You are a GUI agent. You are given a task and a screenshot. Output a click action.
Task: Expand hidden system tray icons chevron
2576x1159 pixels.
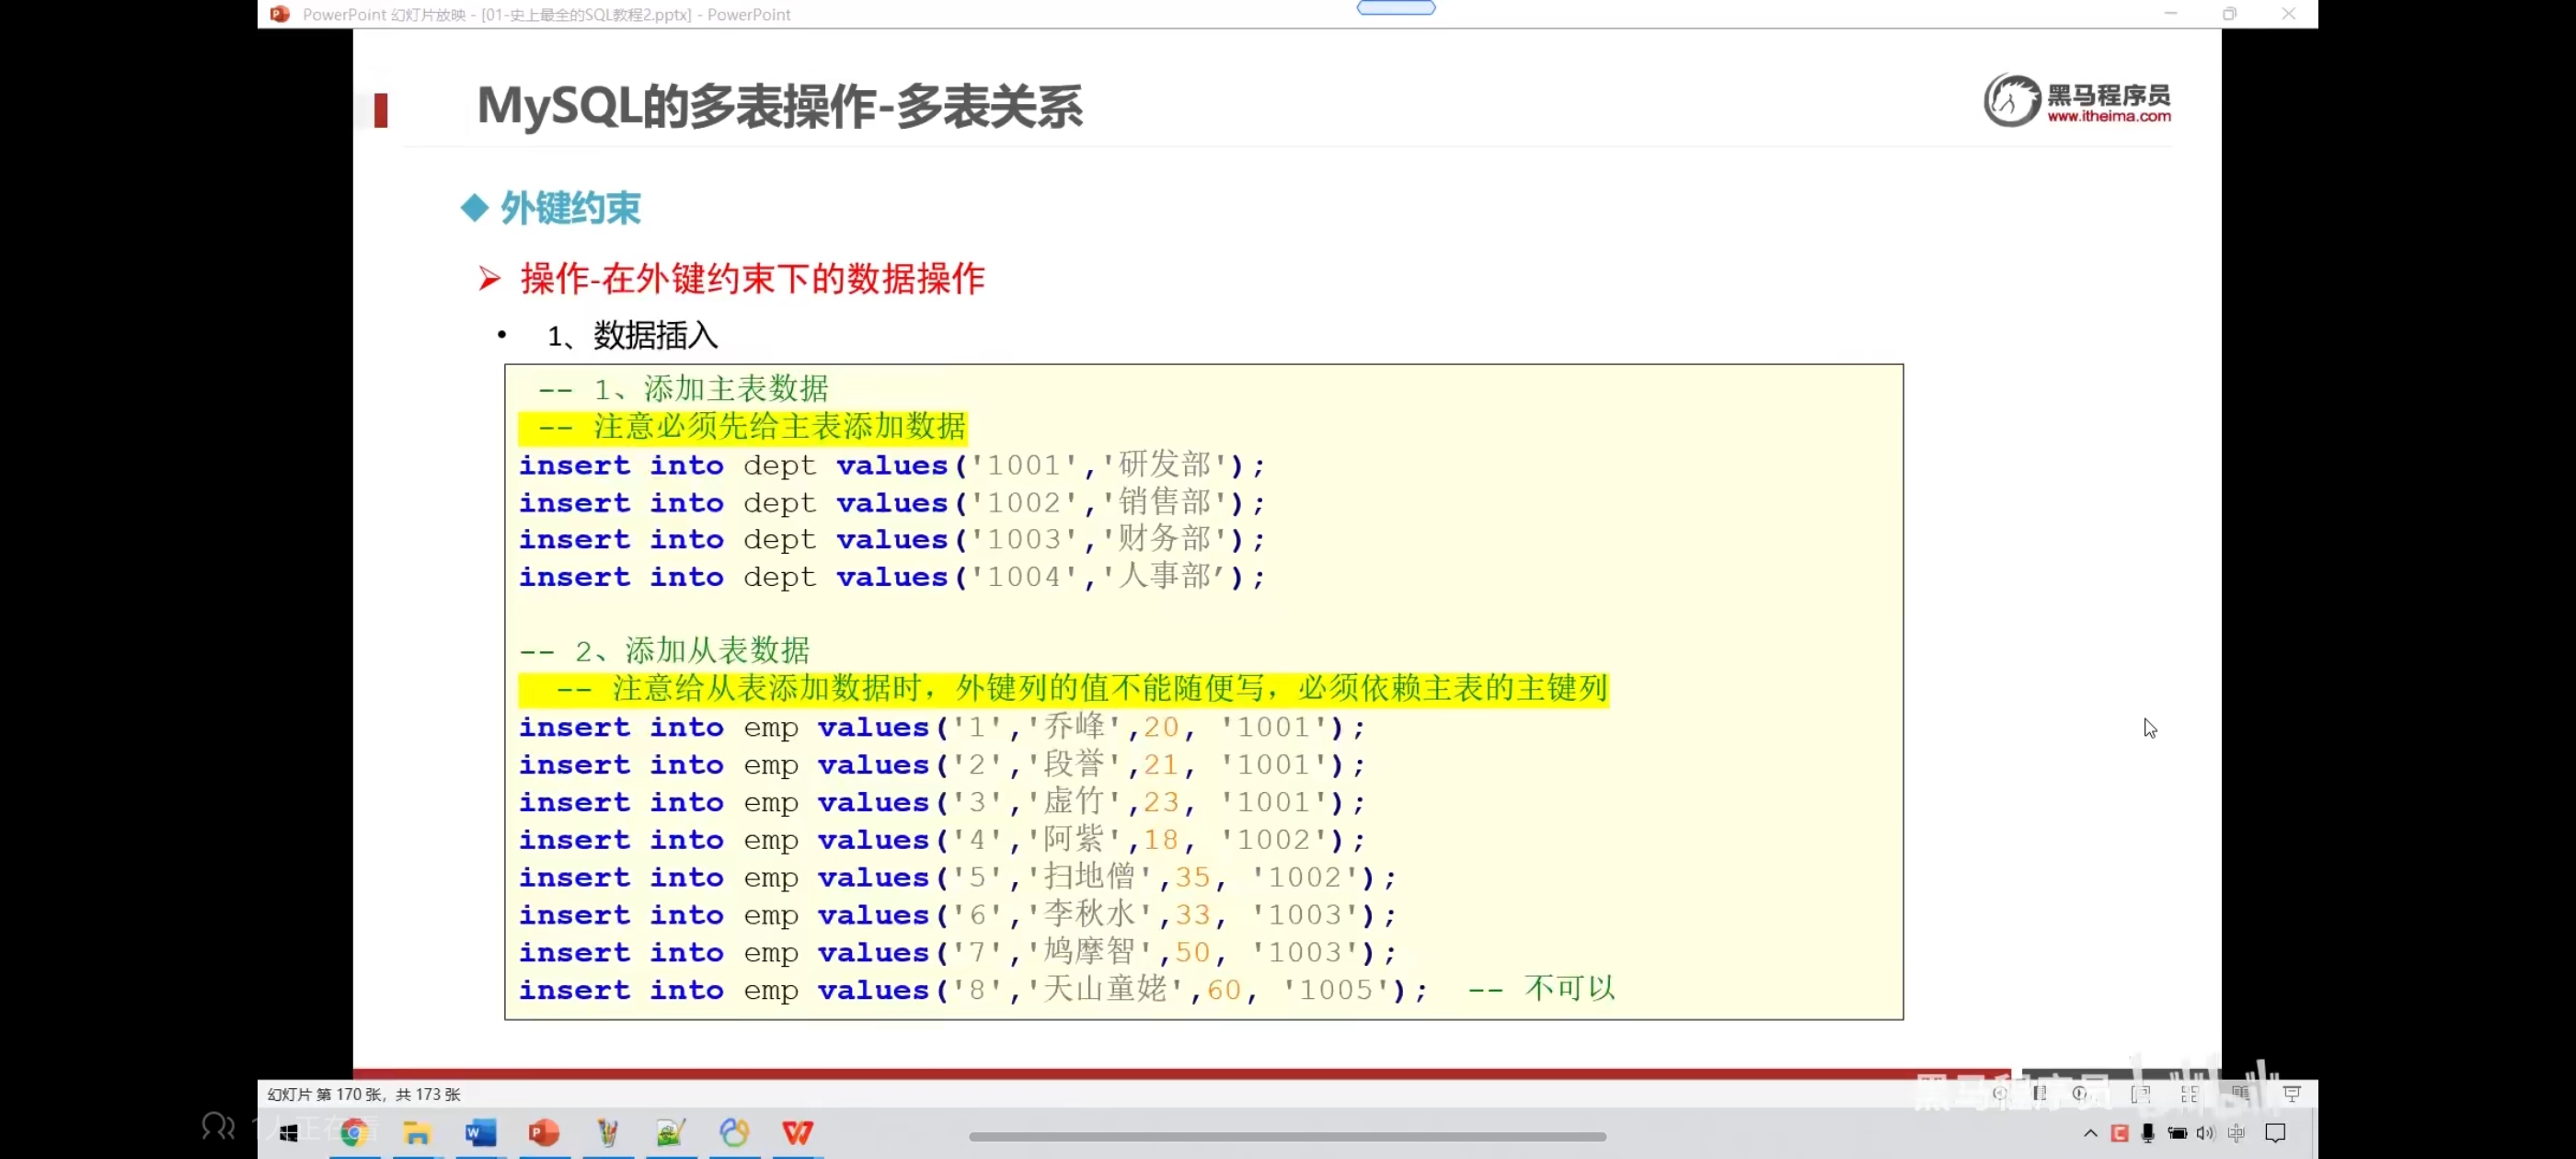(x=2090, y=1132)
